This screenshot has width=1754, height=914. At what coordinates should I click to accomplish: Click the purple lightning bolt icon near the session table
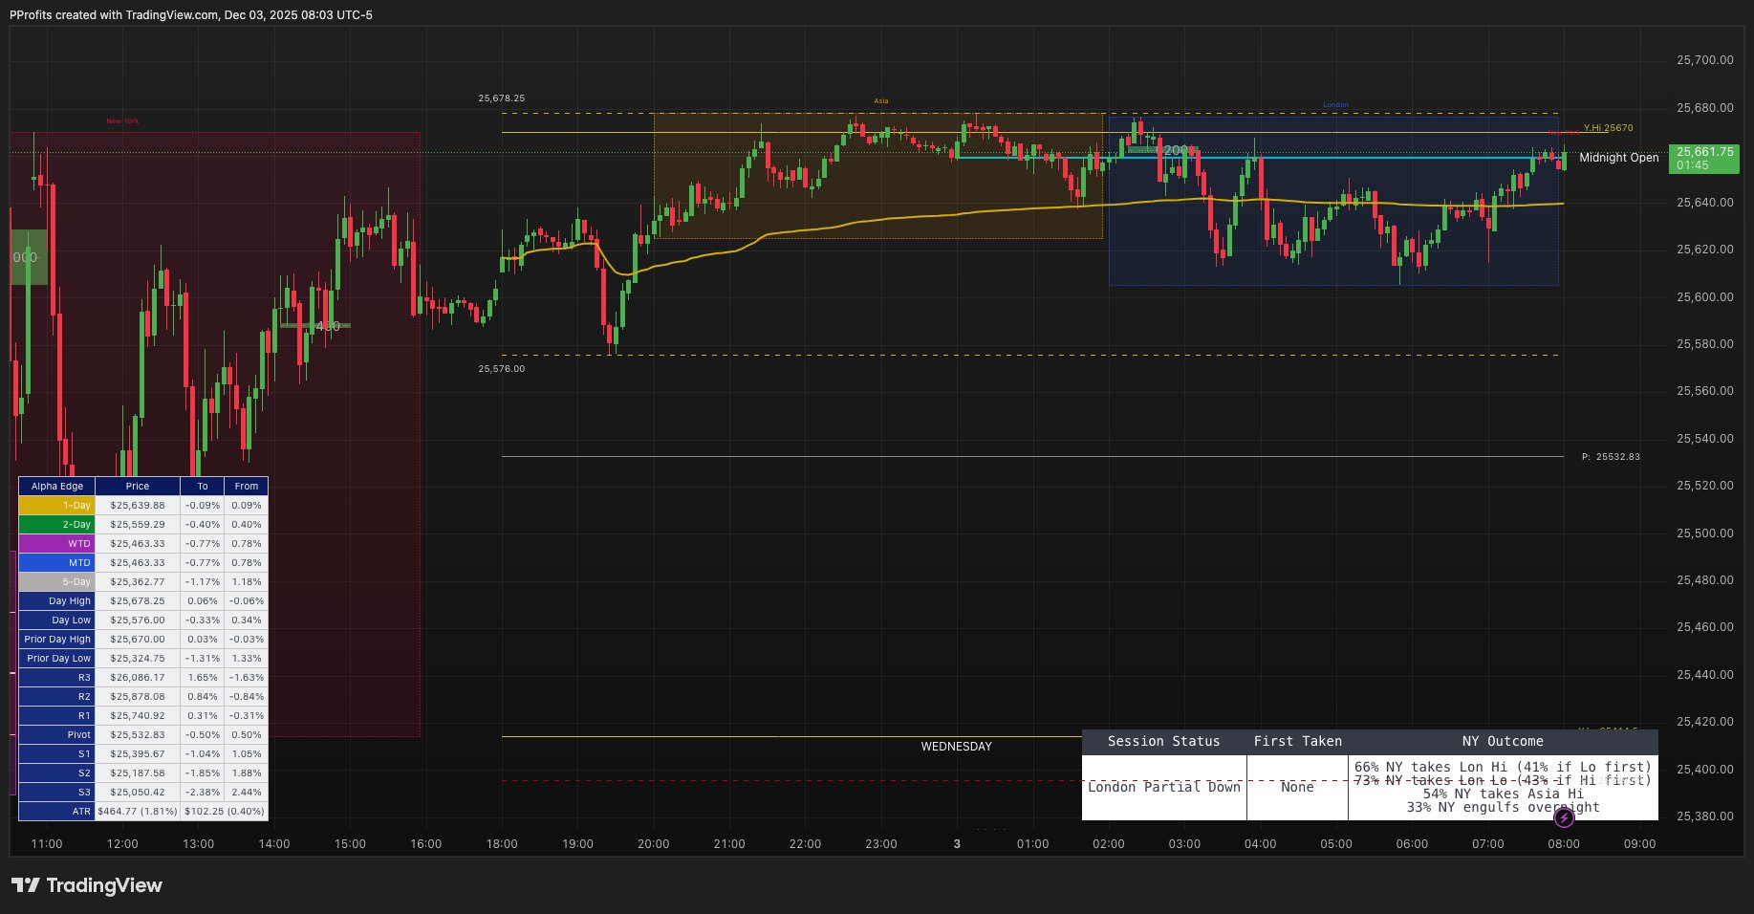click(1565, 816)
